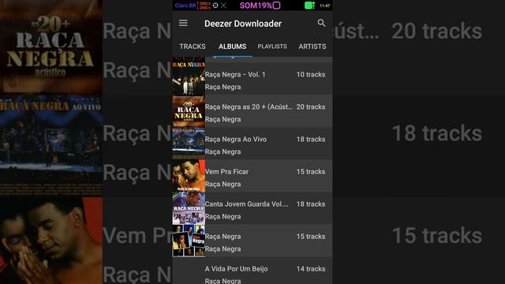Switch to the TRACKS tab
The width and height of the screenshot is (505, 284).
pos(193,47)
